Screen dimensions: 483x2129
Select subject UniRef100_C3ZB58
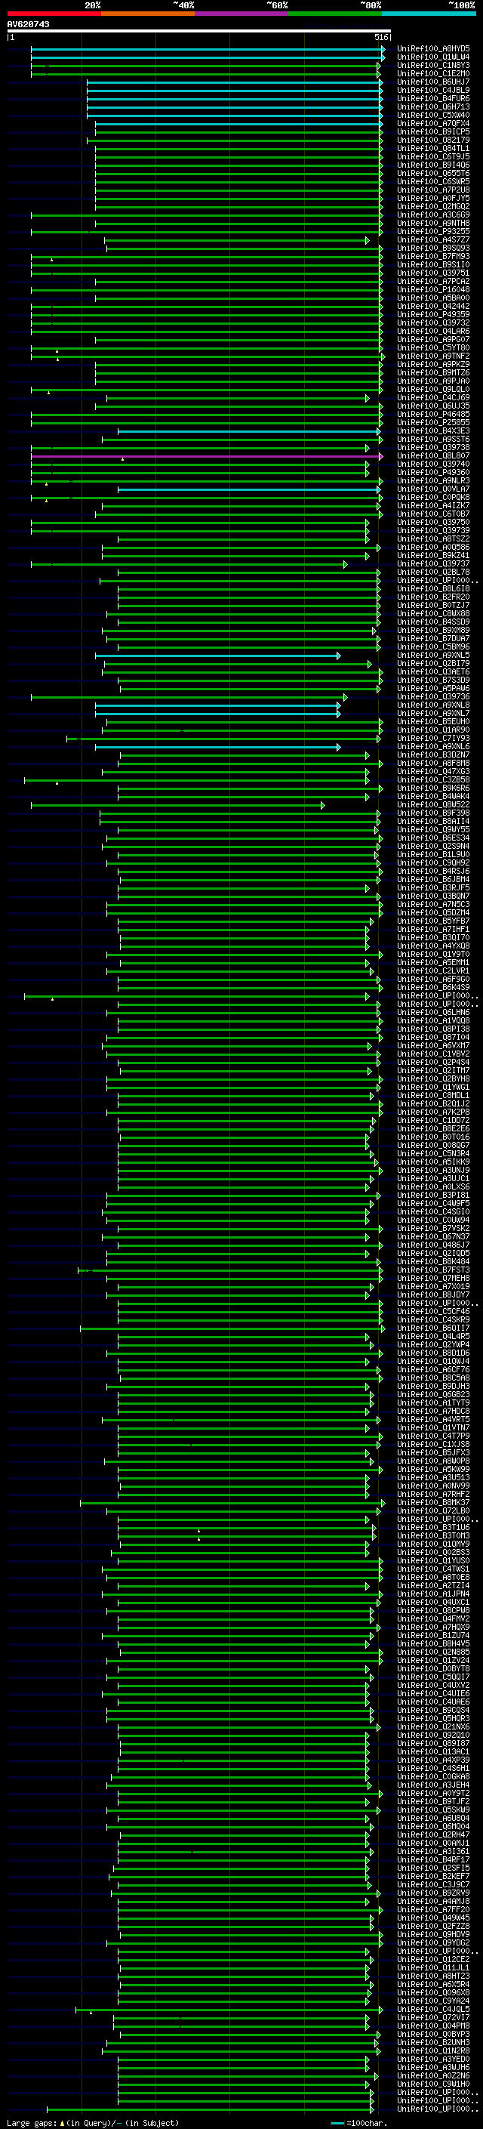point(433,780)
